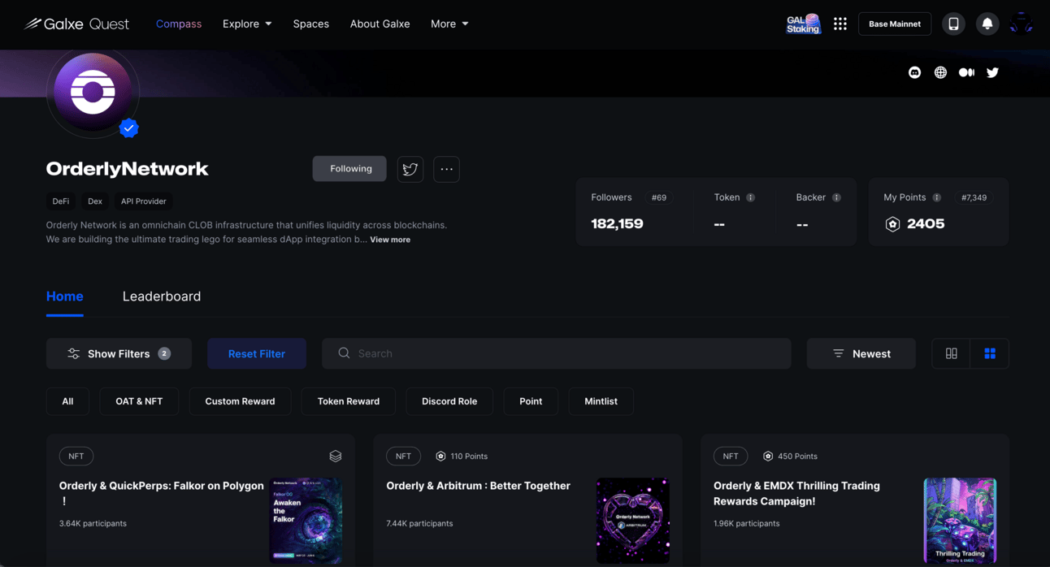This screenshot has width=1050, height=567.
Task: Open Spaces in the navigation
Action: [x=311, y=24]
